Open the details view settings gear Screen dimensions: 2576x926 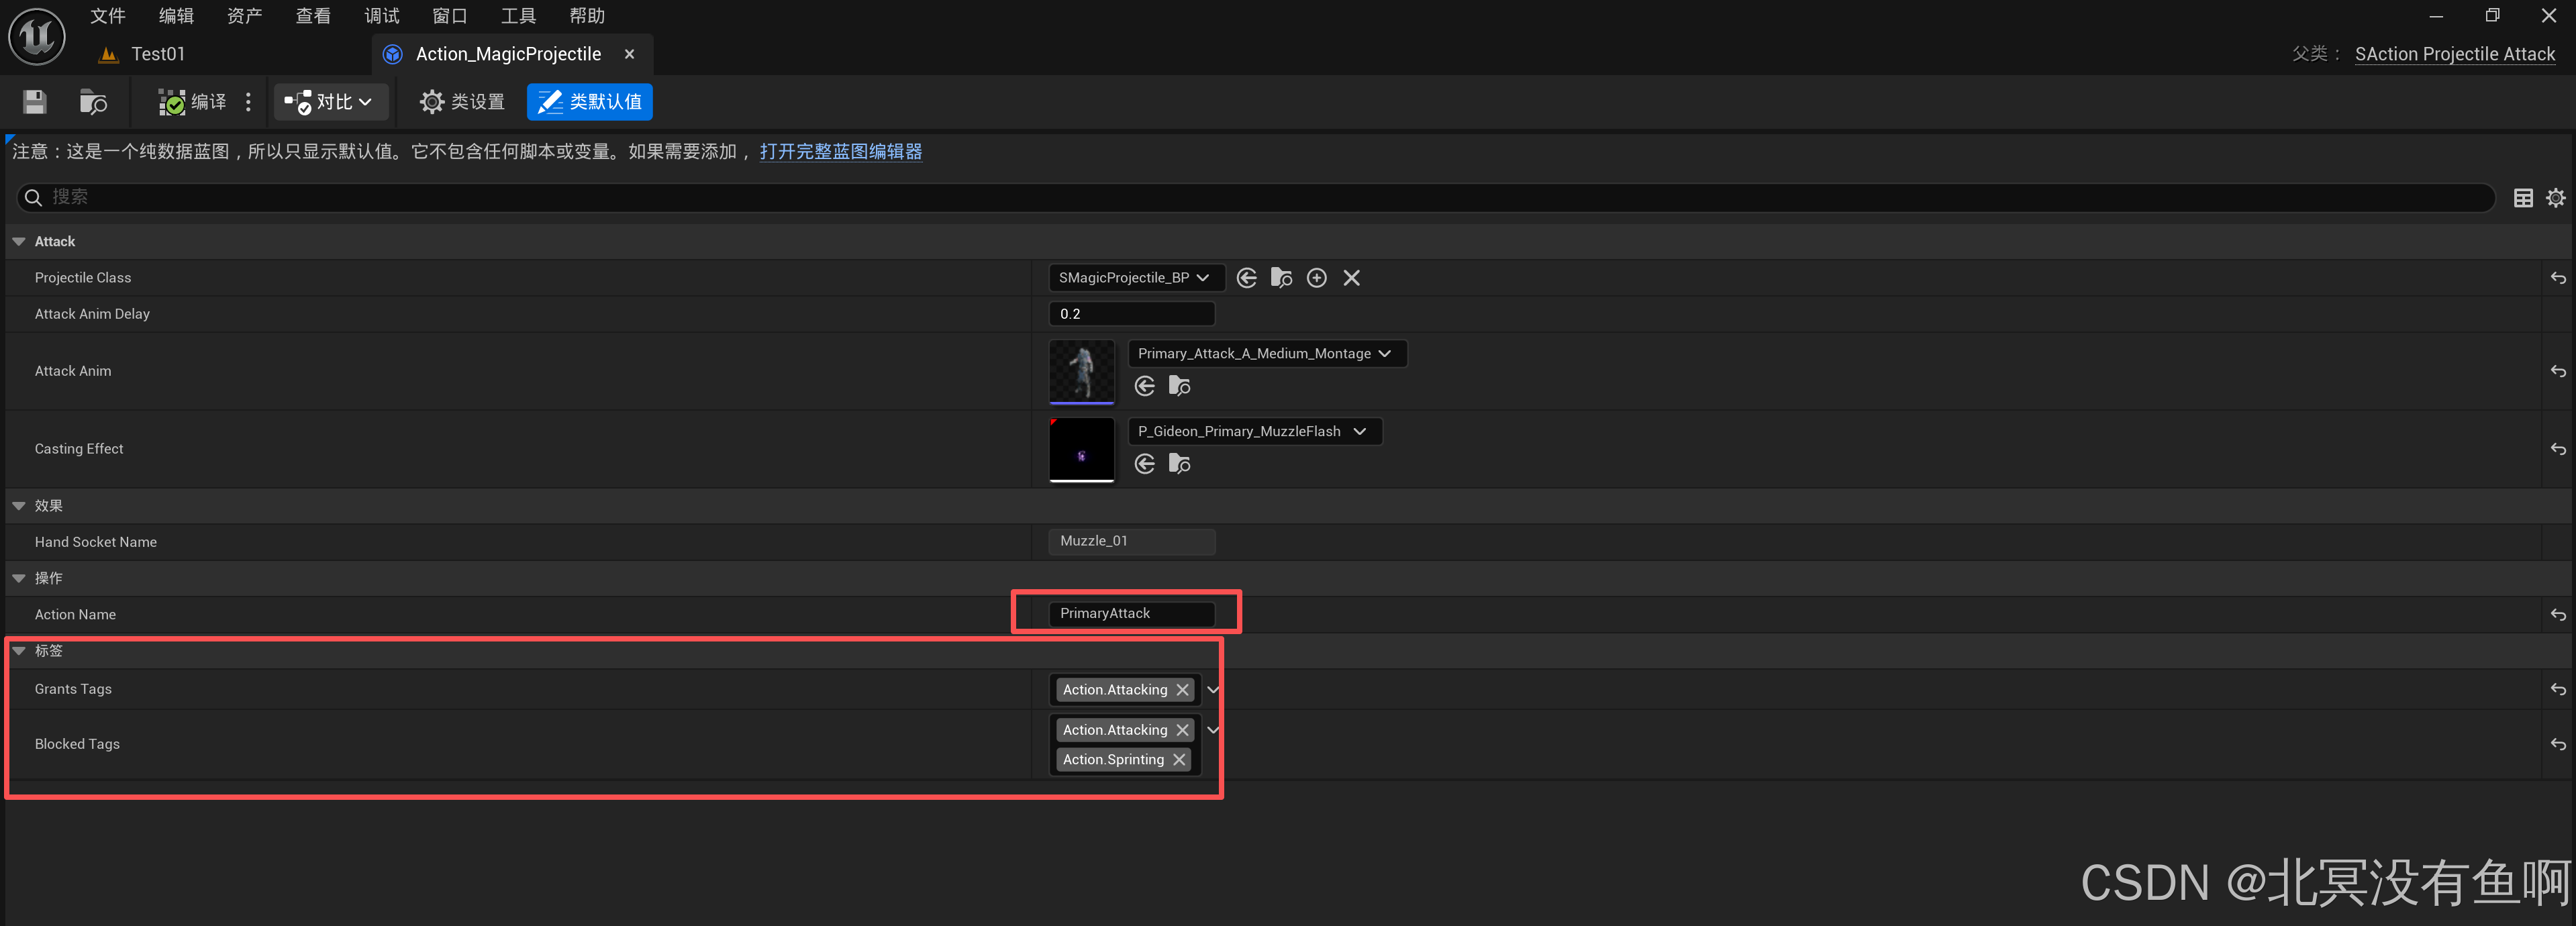coord(2555,198)
